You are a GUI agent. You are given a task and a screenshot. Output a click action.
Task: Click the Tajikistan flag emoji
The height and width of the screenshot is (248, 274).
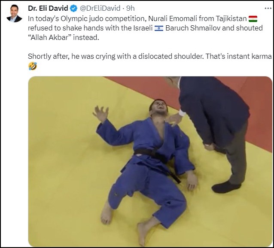pos(253,19)
